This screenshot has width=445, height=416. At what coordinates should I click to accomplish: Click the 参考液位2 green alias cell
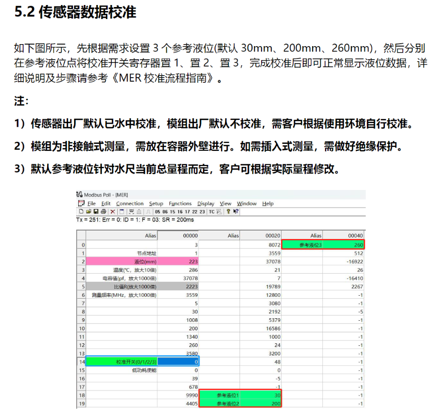[x=219, y=403]
